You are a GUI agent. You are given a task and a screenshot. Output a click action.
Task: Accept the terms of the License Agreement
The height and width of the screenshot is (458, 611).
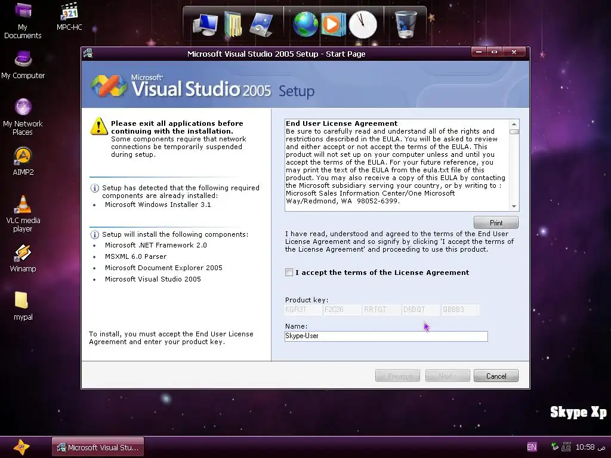tap(289, 272)
